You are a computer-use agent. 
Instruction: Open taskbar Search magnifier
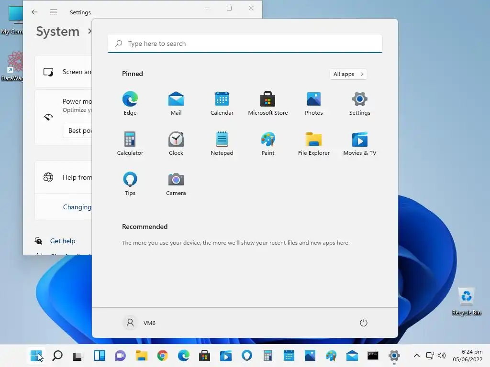57,356
